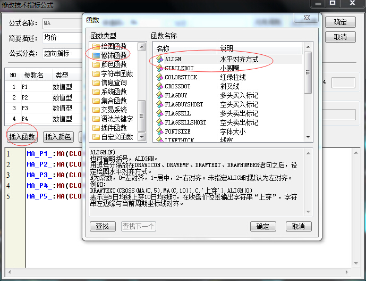Choose the CROSSDOT function icon
Viewport: 366px width, 281px height.
point(159,86)
